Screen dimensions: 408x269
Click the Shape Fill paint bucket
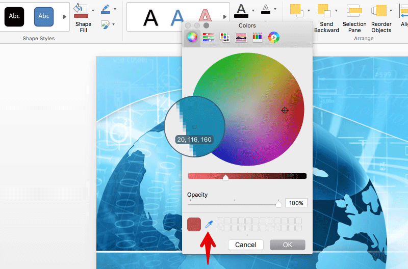[x=81, y=10]
